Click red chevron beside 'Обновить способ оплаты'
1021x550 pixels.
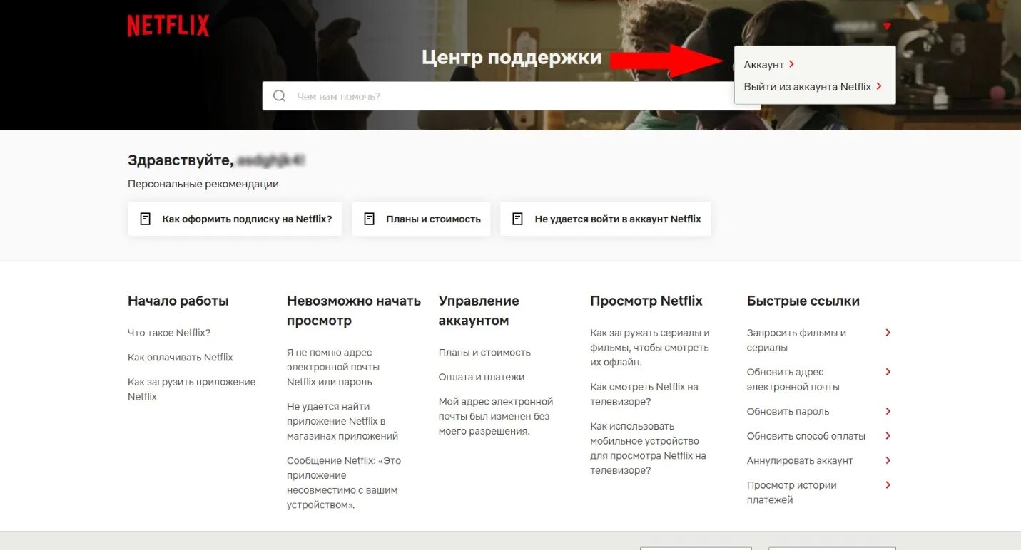[x=888, y=436]
